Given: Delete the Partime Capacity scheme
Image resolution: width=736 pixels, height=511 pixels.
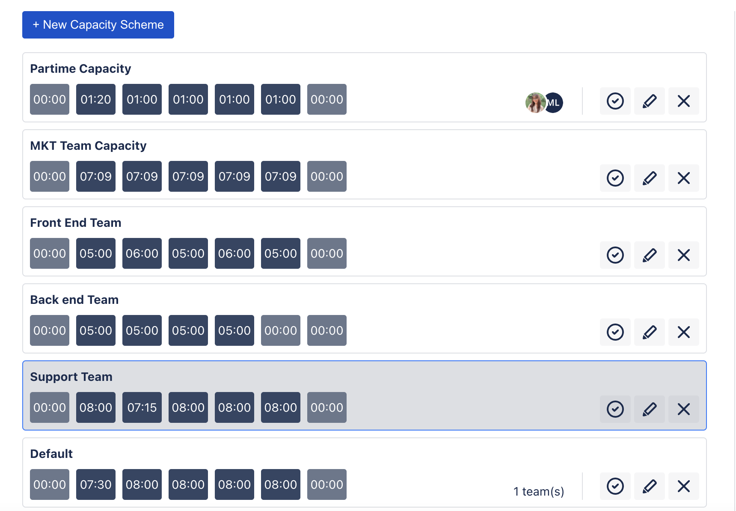Looking at the screenshot, I should (x=683, y=101).
